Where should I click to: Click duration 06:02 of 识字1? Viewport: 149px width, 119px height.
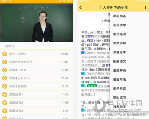(65, 54)
